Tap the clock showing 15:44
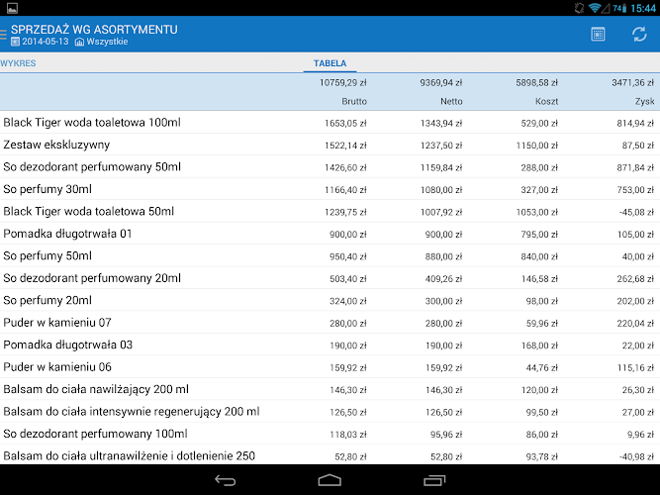660x495 pixels. [643, 8]
